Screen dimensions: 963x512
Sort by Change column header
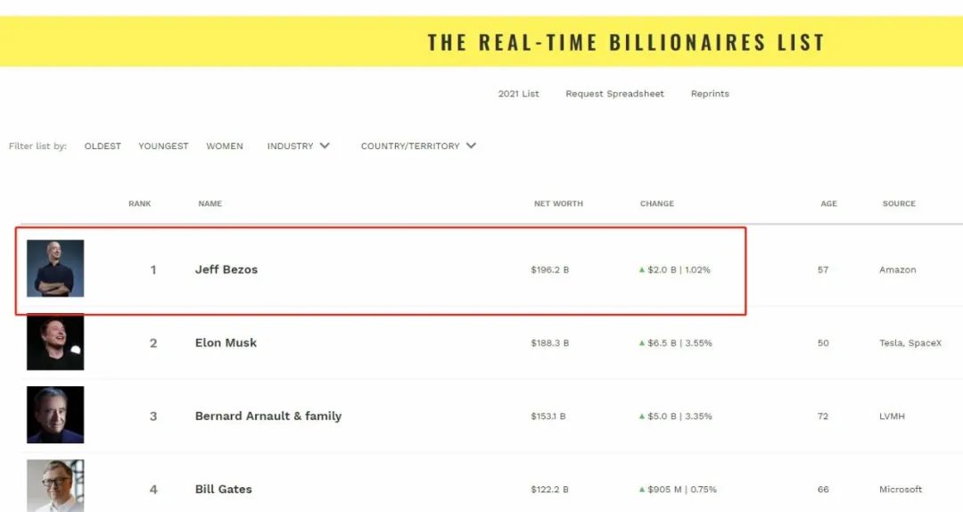[657, 203]
